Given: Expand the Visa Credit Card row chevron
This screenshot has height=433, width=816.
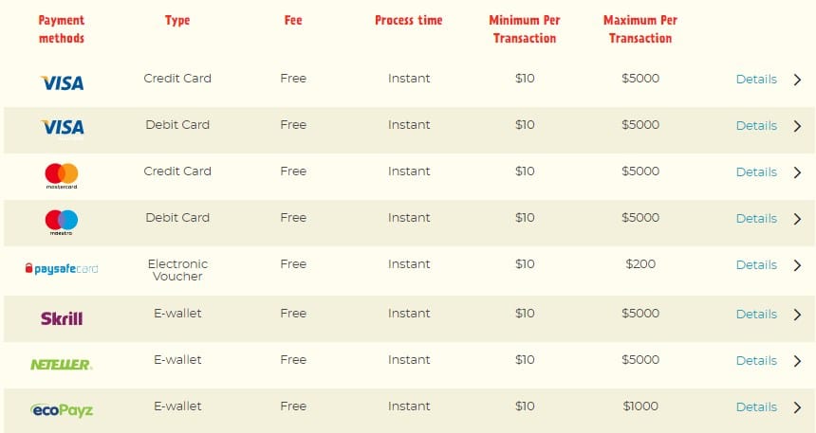Looking at the screenshot, I should pos(797,80).
